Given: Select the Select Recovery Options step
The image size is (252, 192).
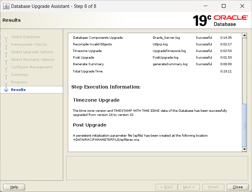Looking at the screenshot, I should 32,59.
